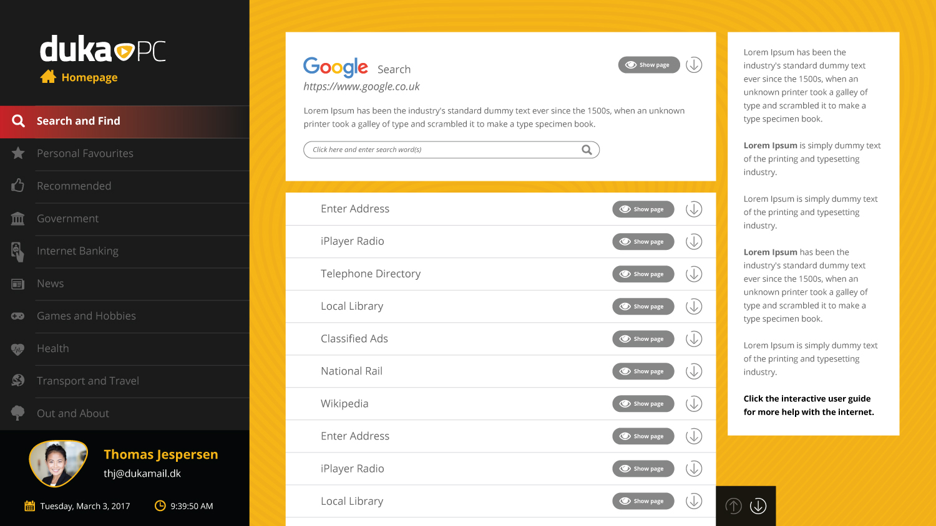Click the scroll-up arrow icon at bottom
Screen dimensions: 936x526
point(734,506)
